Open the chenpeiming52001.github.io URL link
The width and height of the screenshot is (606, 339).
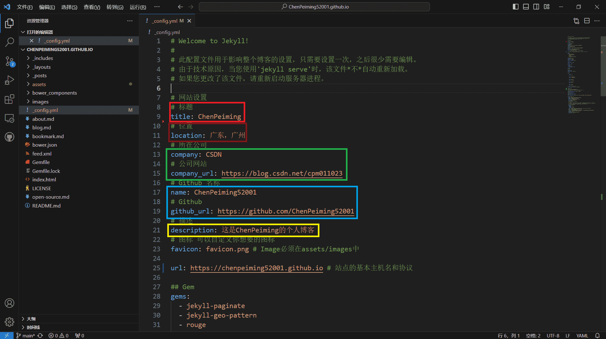[x=257, y=268]
